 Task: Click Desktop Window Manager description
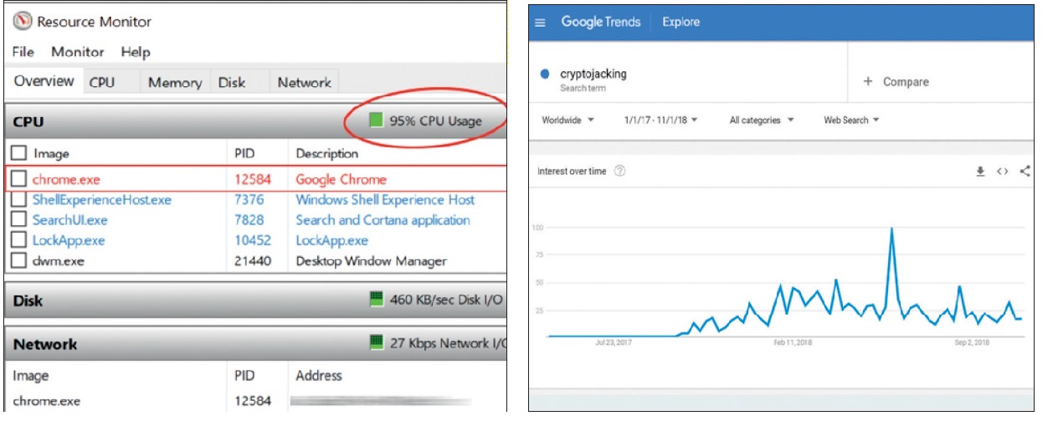pyautogui.click(x=371, y=260)
